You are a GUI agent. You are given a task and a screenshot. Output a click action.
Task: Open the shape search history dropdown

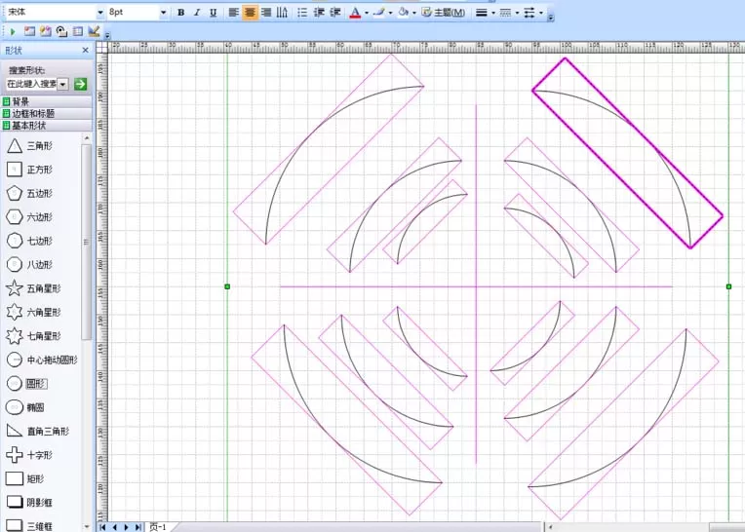coord(62,85)
